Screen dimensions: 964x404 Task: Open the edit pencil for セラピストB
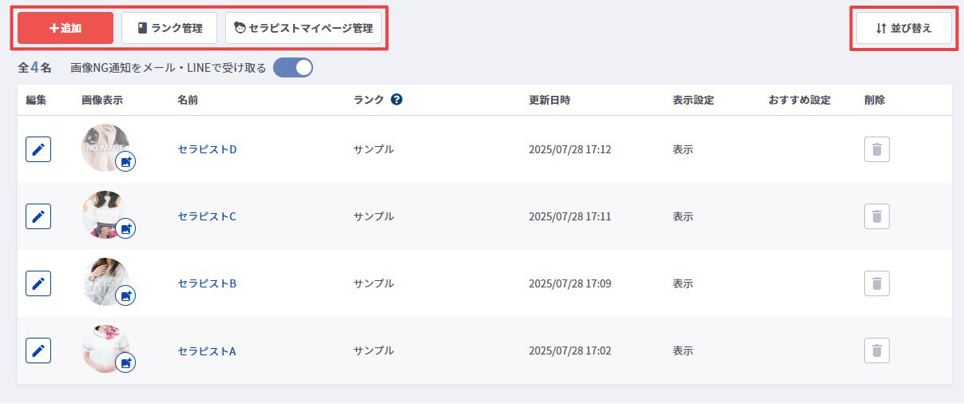pyautogui.click(x=38, y=283)
